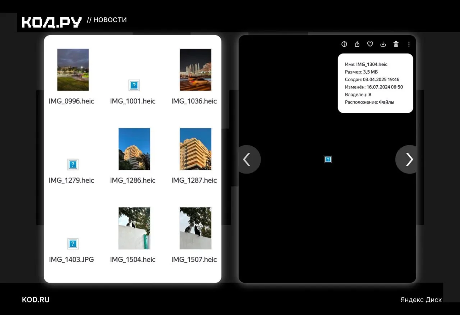460x315 pixels.
Task: Open IMG_1507.heic thumbnail
Action: [x=195, y=228]
